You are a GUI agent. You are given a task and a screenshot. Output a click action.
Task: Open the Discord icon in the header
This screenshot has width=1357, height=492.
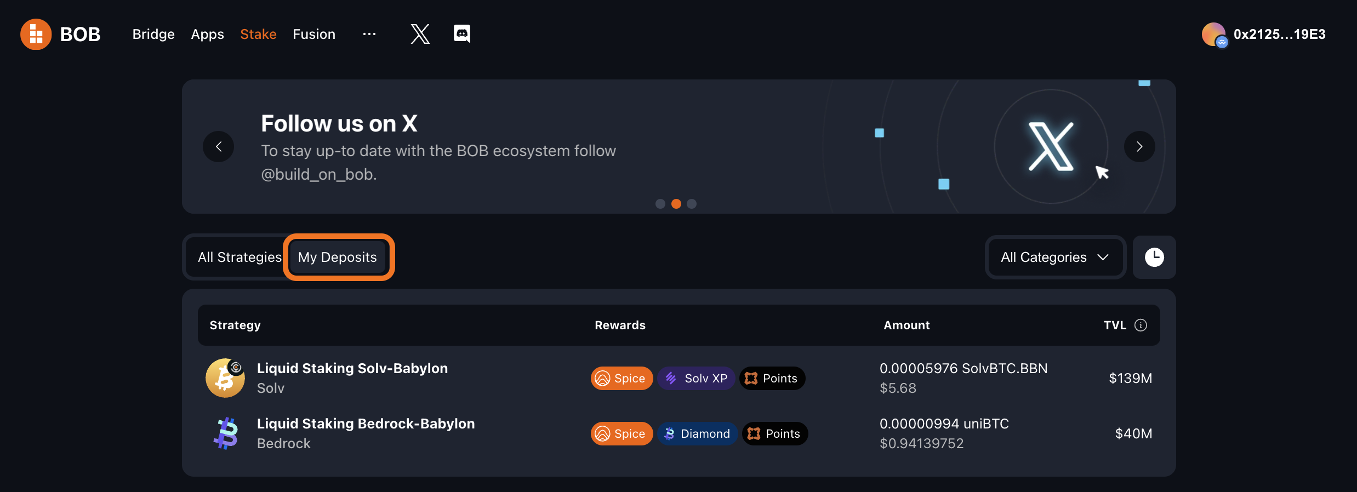point(462,34)
